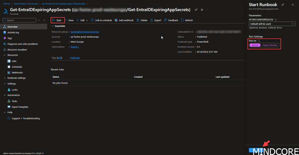The image size is (299, 155).
Task: Favorite the runbook with the star icon
Action: click(x=202, y=10)
